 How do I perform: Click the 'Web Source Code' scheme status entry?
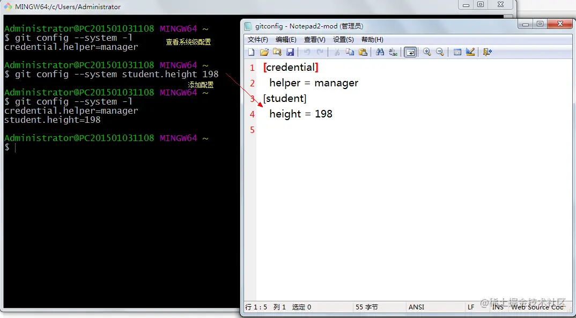pos(537,307)
